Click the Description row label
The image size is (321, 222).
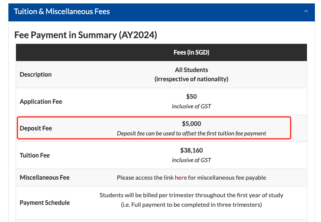pos(36,74)
